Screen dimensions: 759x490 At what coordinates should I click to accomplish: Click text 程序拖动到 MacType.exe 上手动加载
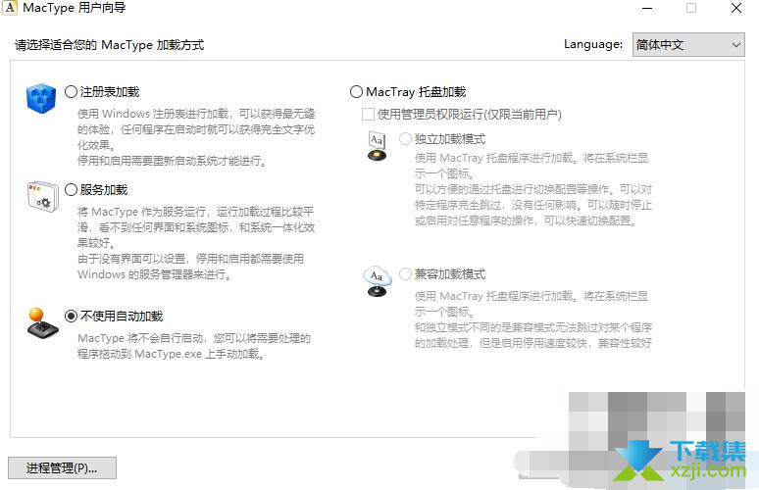coord(172,354)
